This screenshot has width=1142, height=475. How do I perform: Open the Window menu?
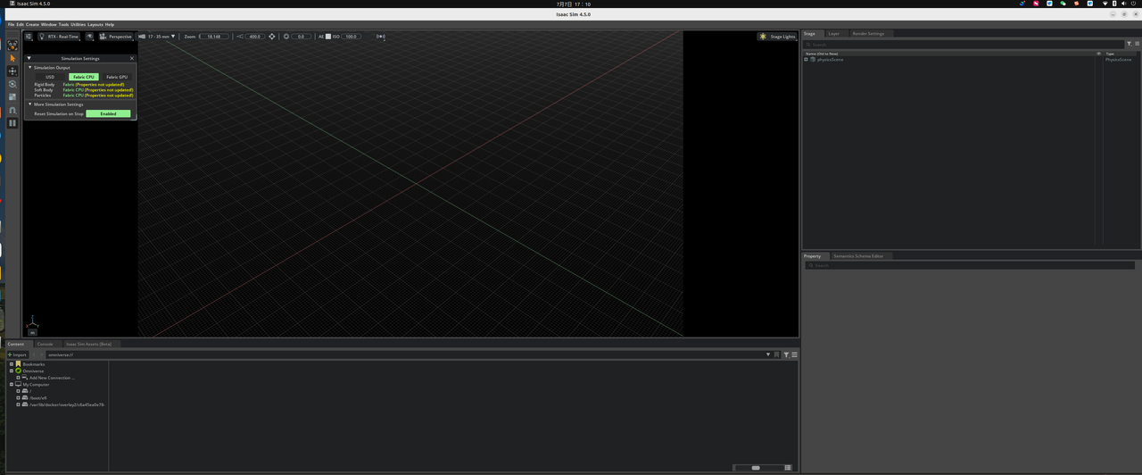tap(48, 24)
